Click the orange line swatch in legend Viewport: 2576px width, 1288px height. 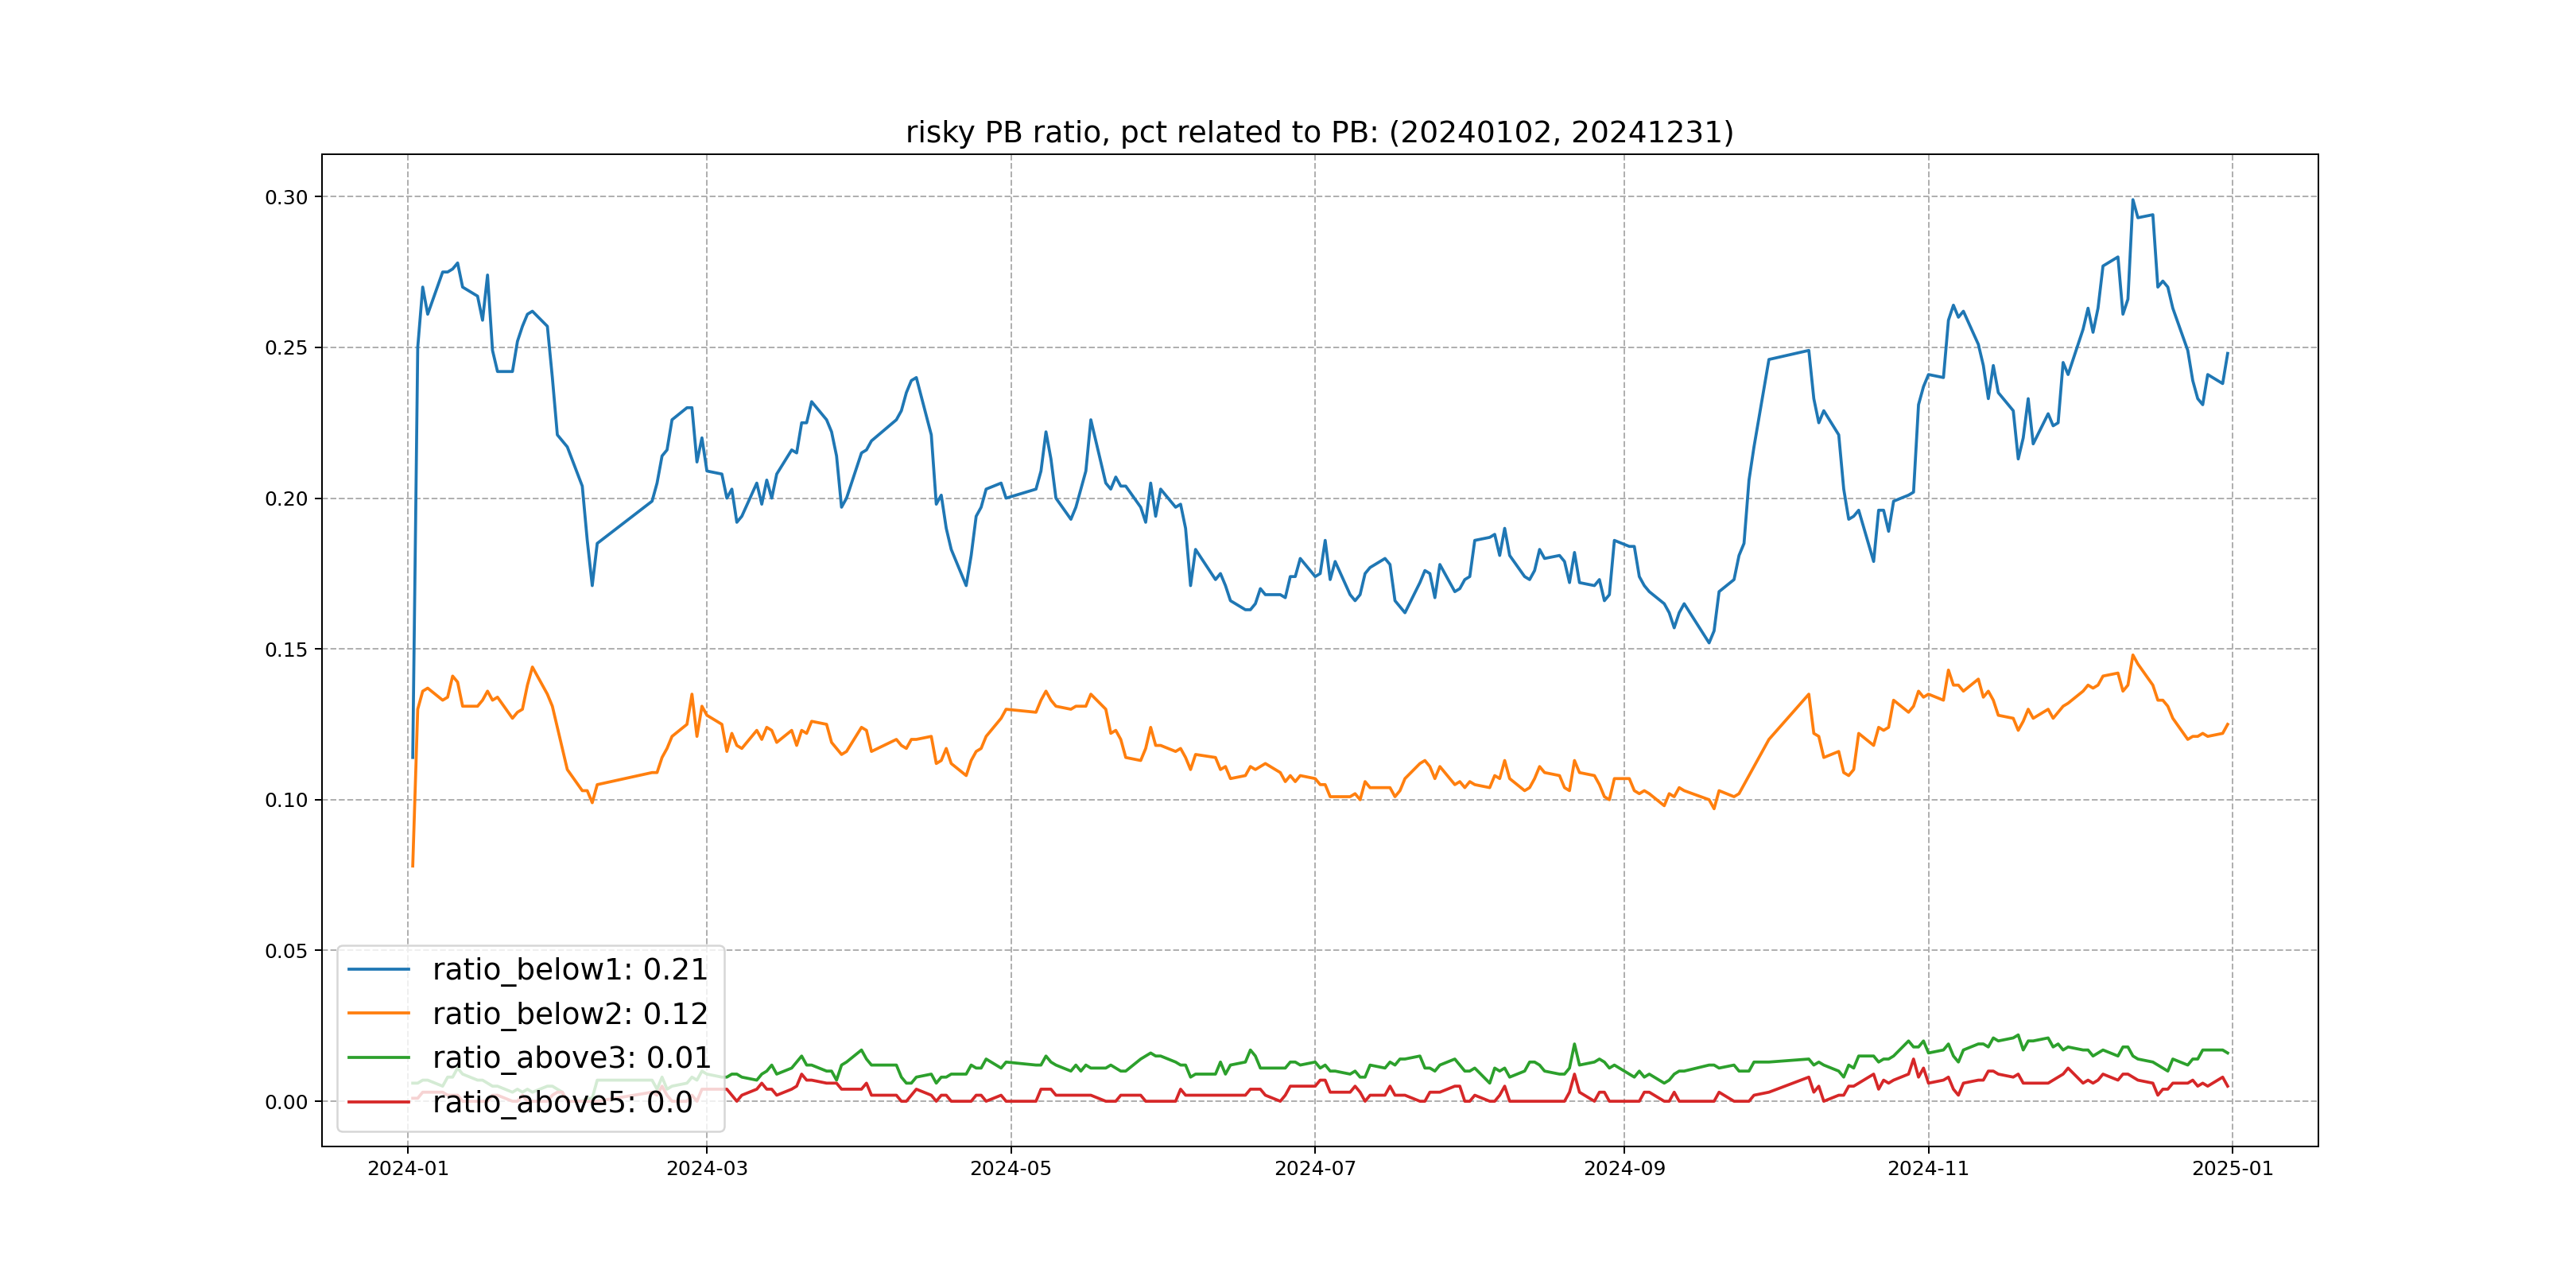pyautogui.click(x=378, y=1013)
